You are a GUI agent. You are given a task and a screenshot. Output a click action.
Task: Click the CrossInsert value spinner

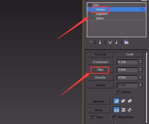[x=141, y=62]
